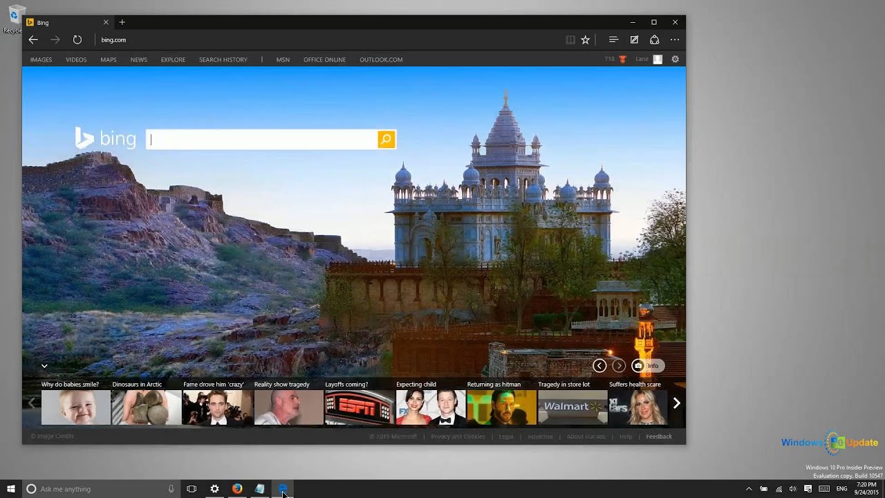Click the orange search magnifier button

386,140
